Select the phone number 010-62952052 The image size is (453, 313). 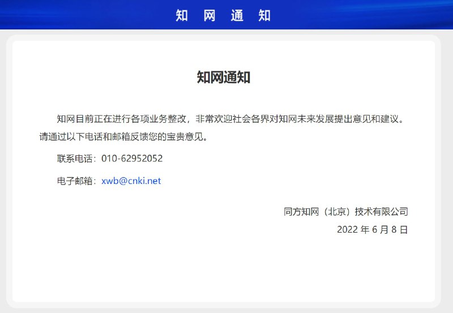(132, 158)
